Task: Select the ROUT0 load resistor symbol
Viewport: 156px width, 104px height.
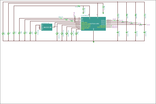Action: (118, 15)
